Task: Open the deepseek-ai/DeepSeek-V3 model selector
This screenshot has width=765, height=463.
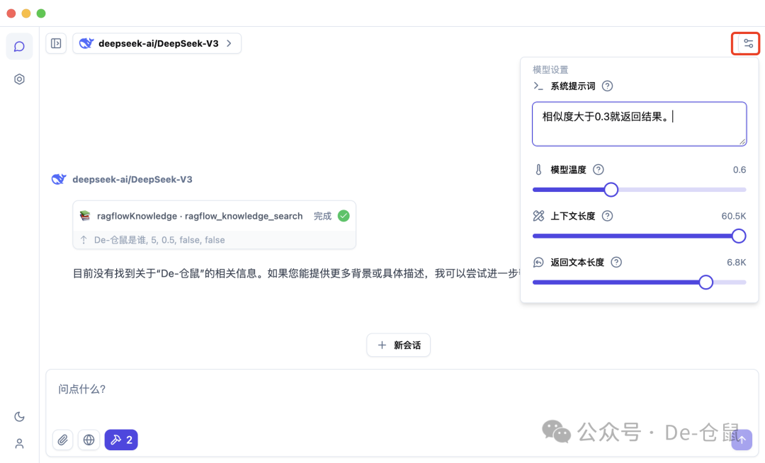Action: [x=157, y=43]
